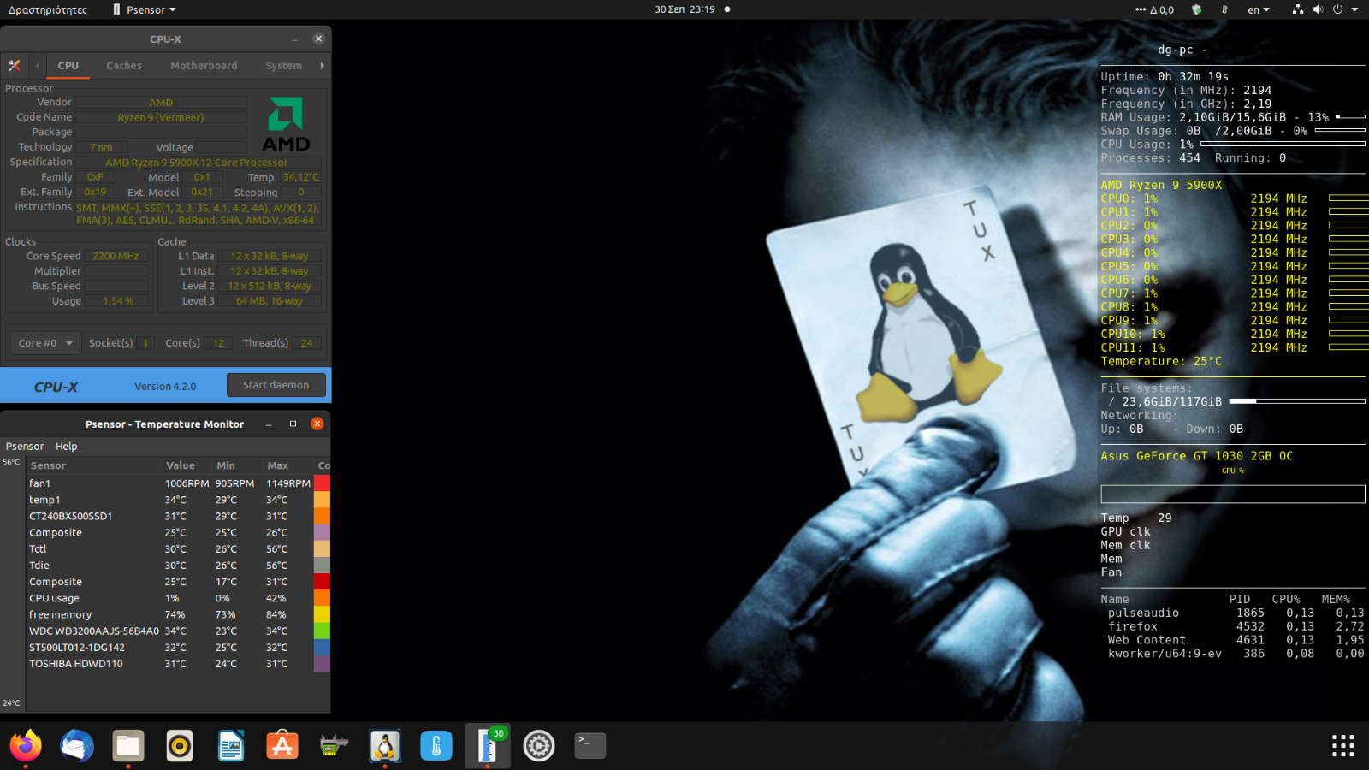
Task: Open the Files manager dock icon
Action: point(128,746)
